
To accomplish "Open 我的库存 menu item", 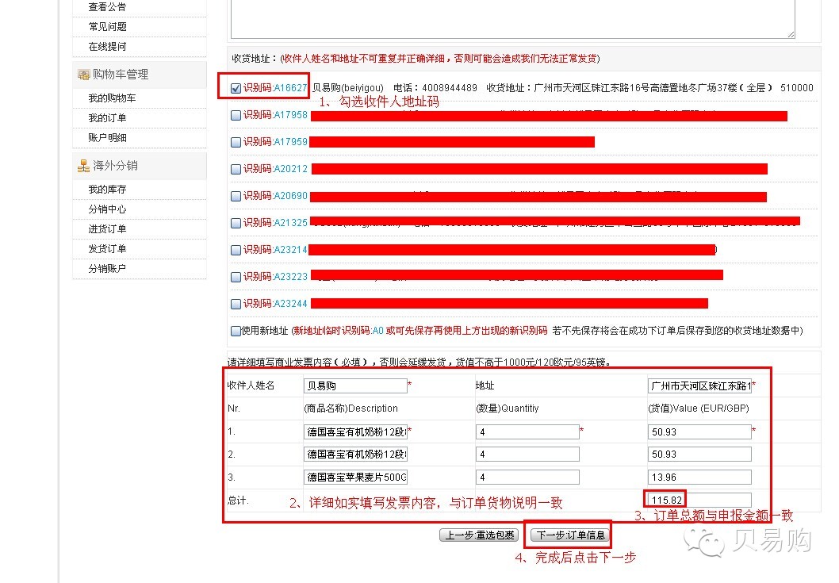I will (107, 190).
